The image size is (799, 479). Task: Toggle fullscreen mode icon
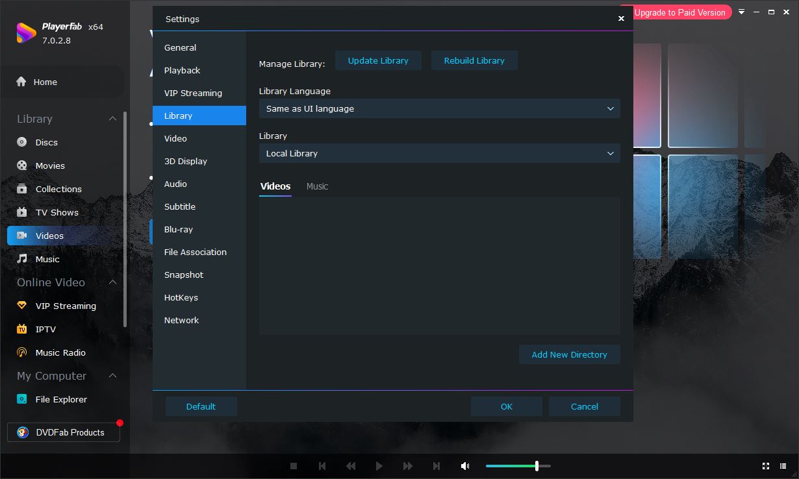(x=766, y=466)
